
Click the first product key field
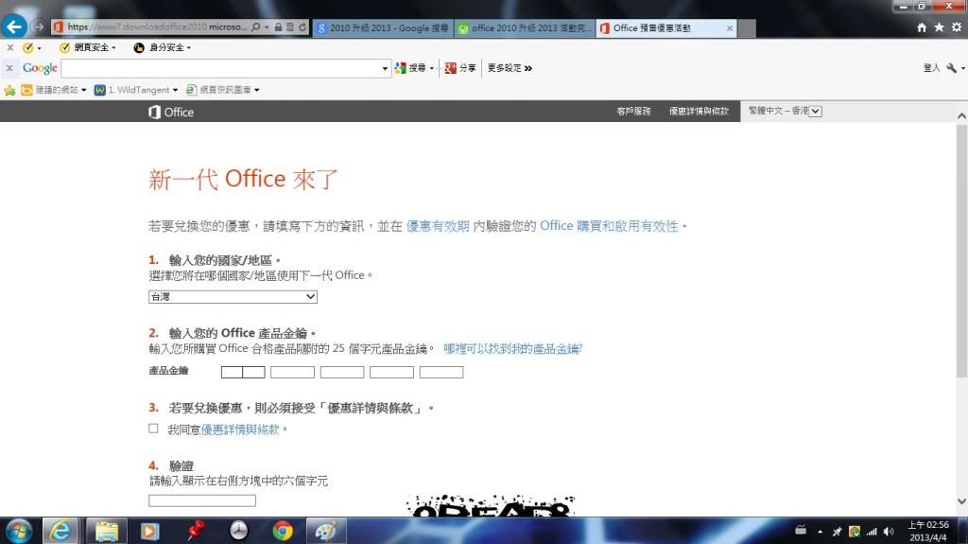(243, 372)
